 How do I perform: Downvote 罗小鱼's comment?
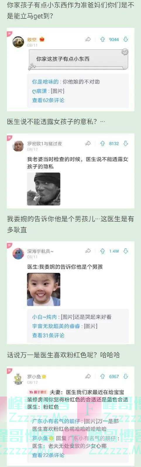tap(126, 376)
